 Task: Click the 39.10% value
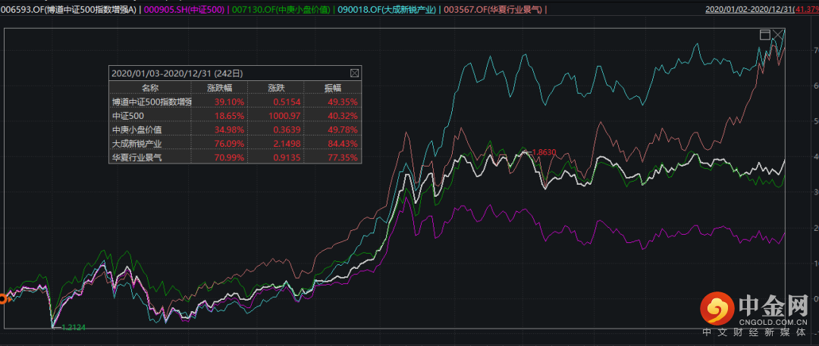[229, 101]
